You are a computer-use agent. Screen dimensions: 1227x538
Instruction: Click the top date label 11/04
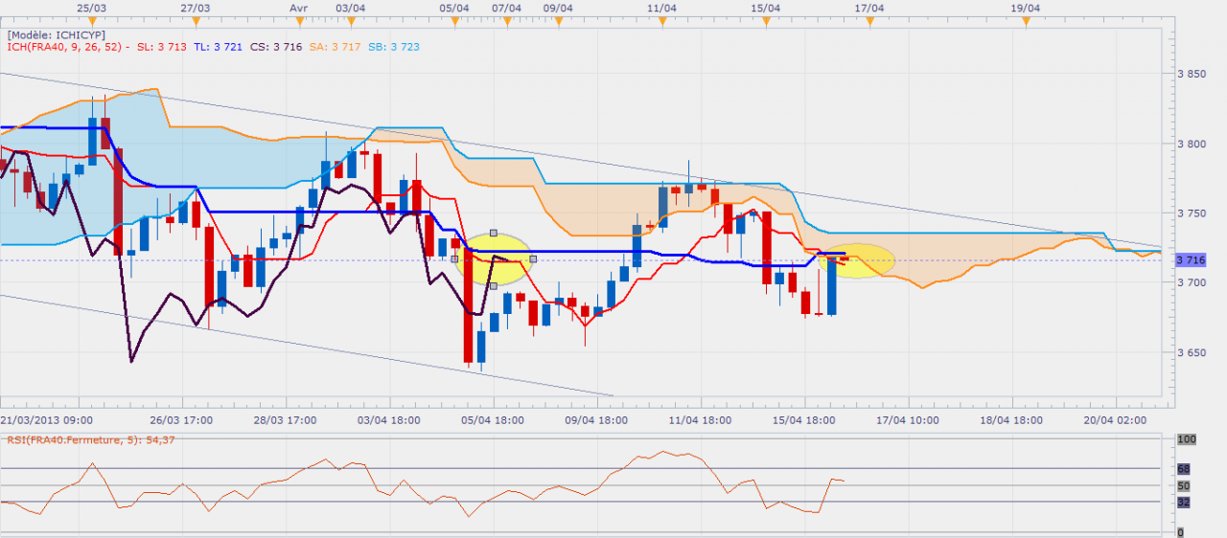pyautogui.click(x=661, y=8)
